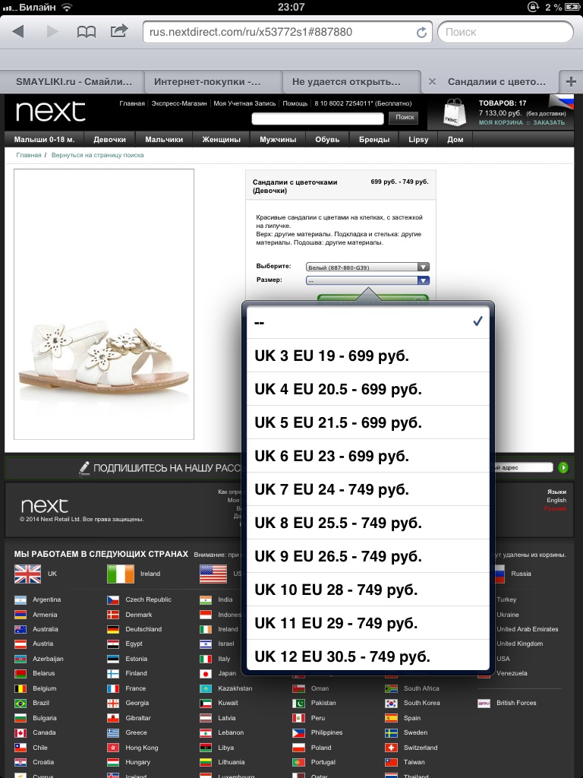
Task: Choose size UK 7 EU 24
Action: coord(368,489)
